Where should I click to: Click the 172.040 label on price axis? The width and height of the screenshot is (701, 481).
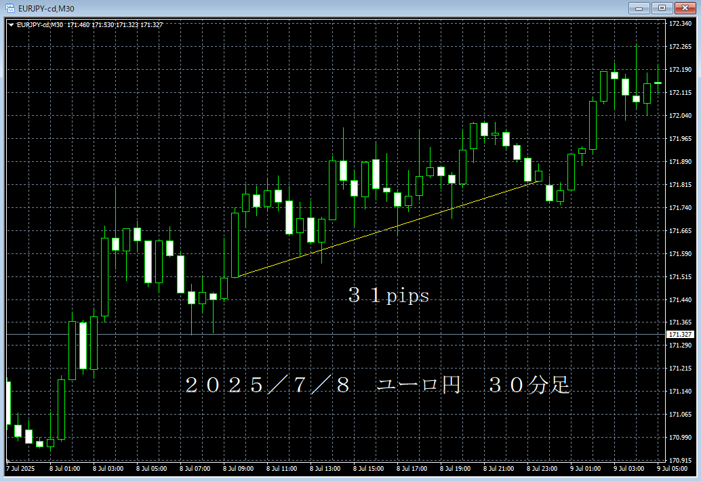(x=680, y=116)
